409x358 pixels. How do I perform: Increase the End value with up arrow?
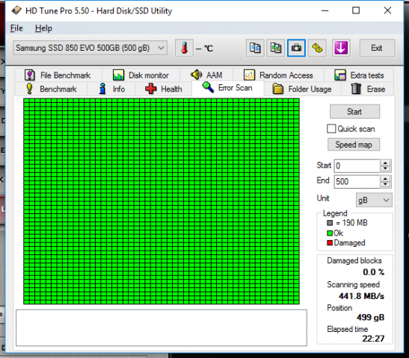click(385, 178)
